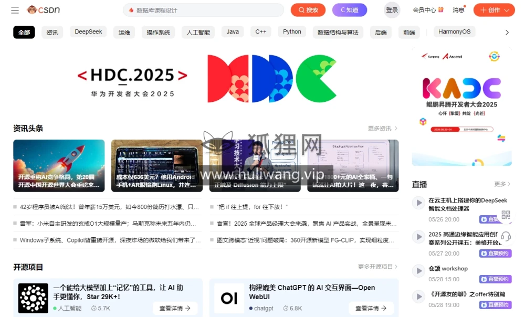Click the 创作 button
This screenshot has height=317, width=525.
pos(494,10)
